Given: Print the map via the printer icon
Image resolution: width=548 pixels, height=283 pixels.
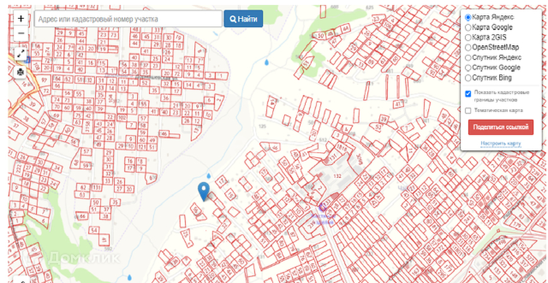Looking at the screenshot, I should (21, 73).
